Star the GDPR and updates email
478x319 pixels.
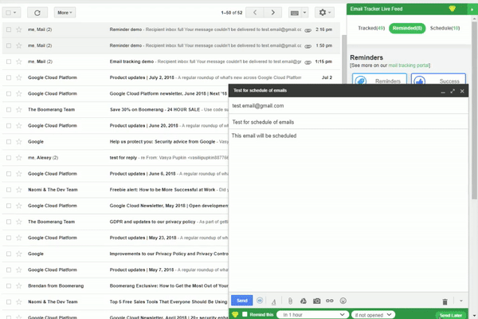[x=19, y=222]
